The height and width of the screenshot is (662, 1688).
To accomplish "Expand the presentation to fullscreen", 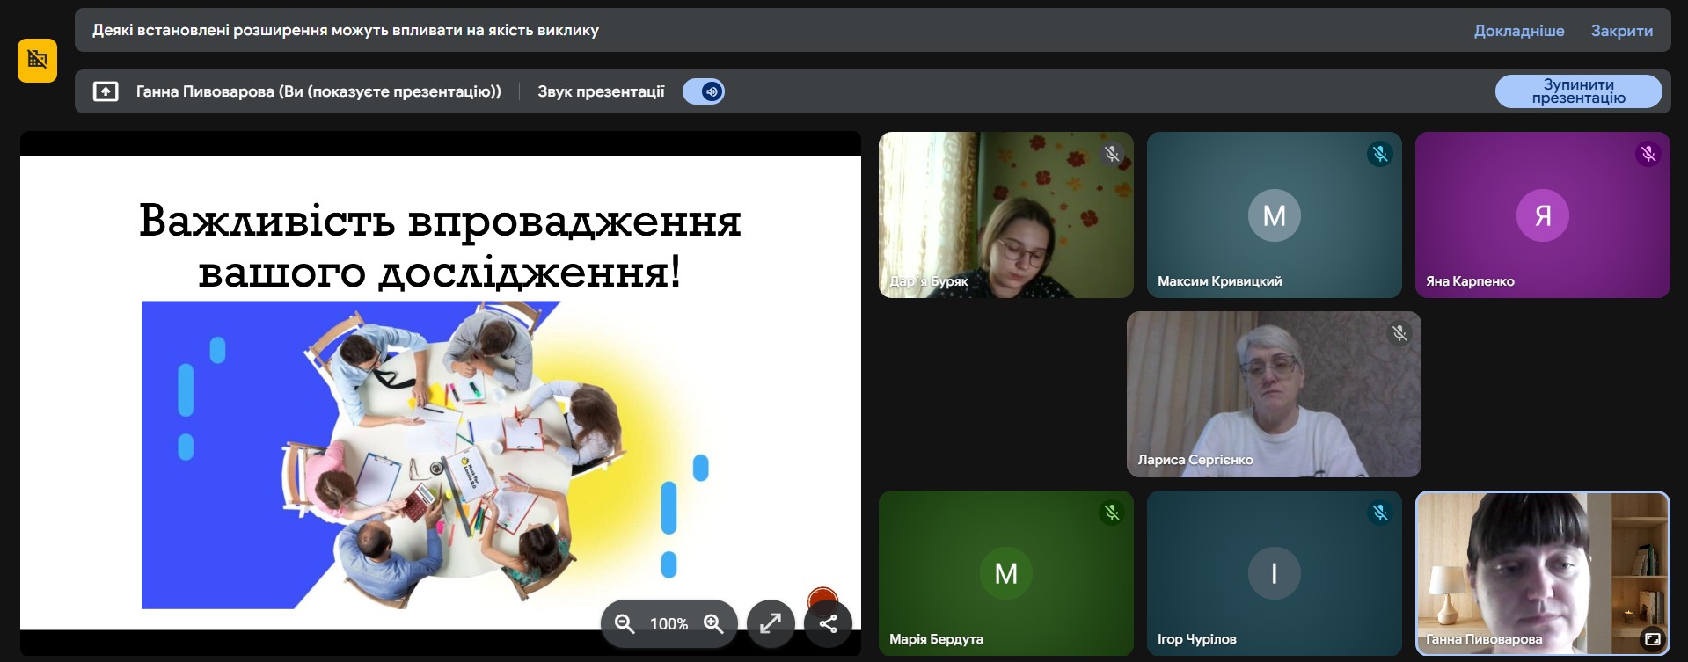I will tap(771, 623).
